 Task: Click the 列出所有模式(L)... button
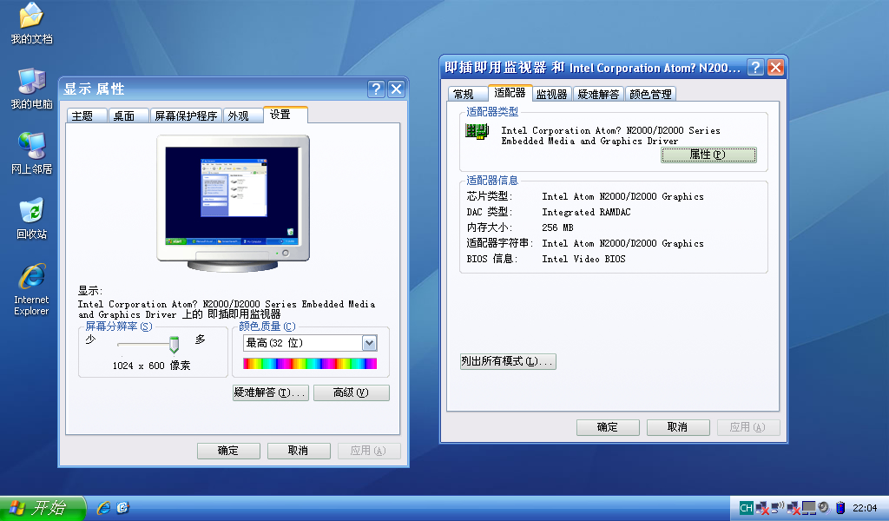tap(508, 361)
